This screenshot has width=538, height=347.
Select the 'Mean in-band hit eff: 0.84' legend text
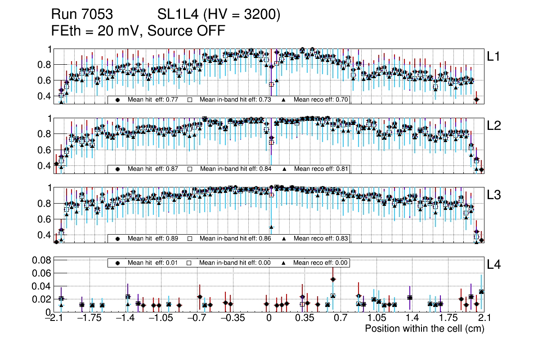(x=235, y=169)
